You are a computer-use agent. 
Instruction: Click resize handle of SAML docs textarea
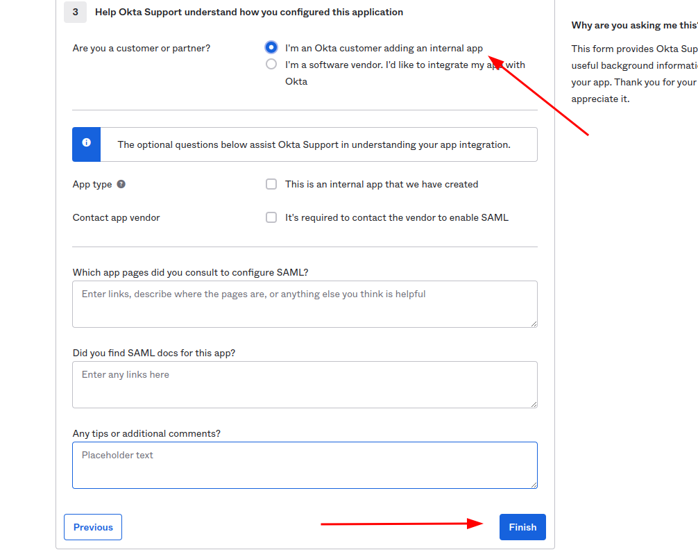[533, 403]
